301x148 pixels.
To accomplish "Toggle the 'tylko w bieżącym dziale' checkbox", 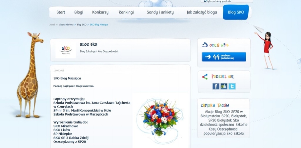I will pos(205,1).
